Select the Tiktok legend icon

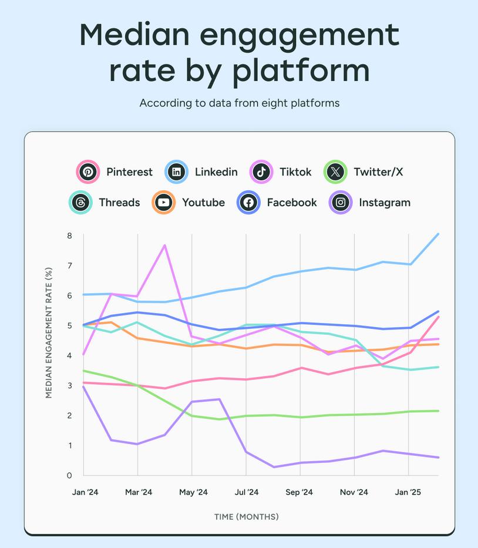261,172
